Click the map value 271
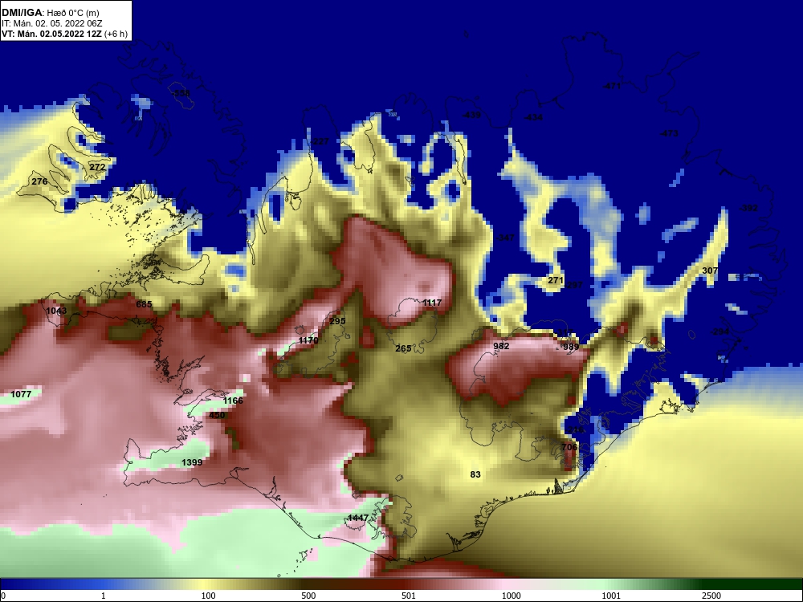The height and width of the screenshot is (602, 803). pos(556,280)
